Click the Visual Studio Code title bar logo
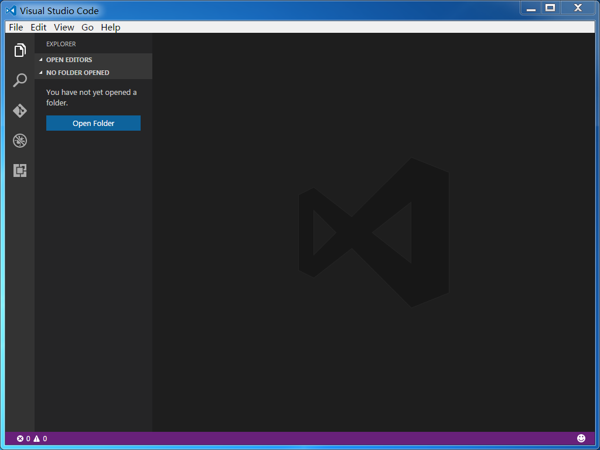600x450 pixels. (x=11, y=11)
